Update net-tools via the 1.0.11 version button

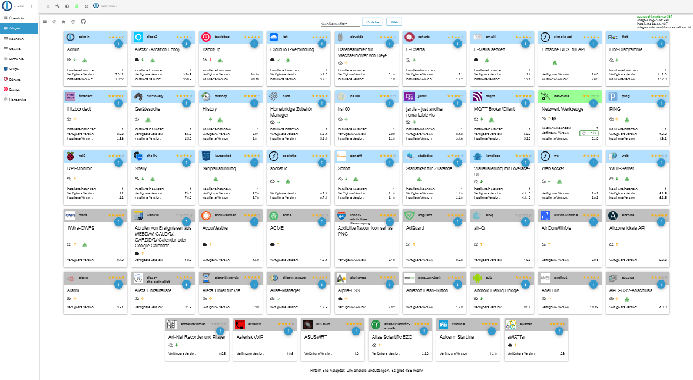[x=589, y=133]
